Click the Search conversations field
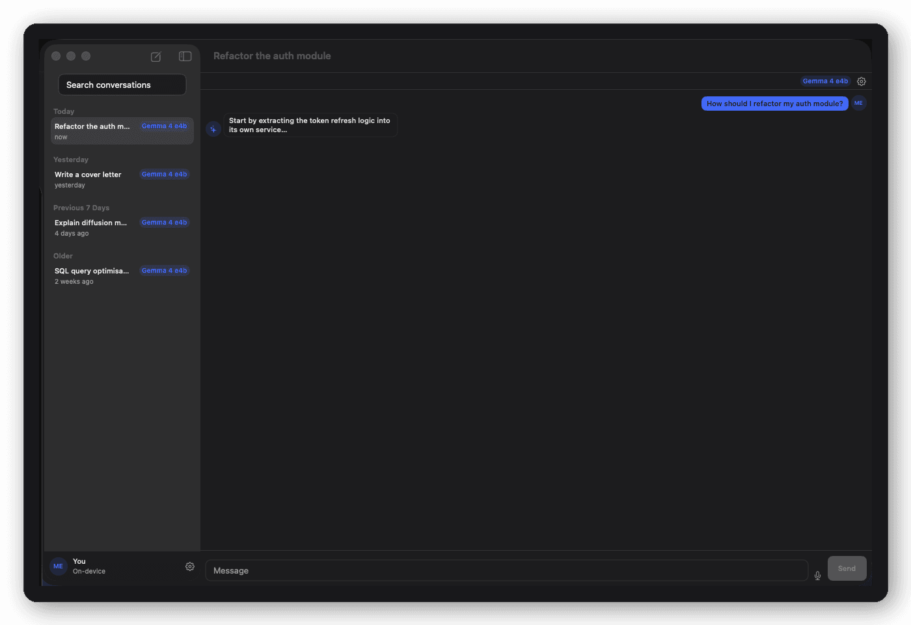The width and height of the screenshot is (911, 625). [x=122, y=85]
